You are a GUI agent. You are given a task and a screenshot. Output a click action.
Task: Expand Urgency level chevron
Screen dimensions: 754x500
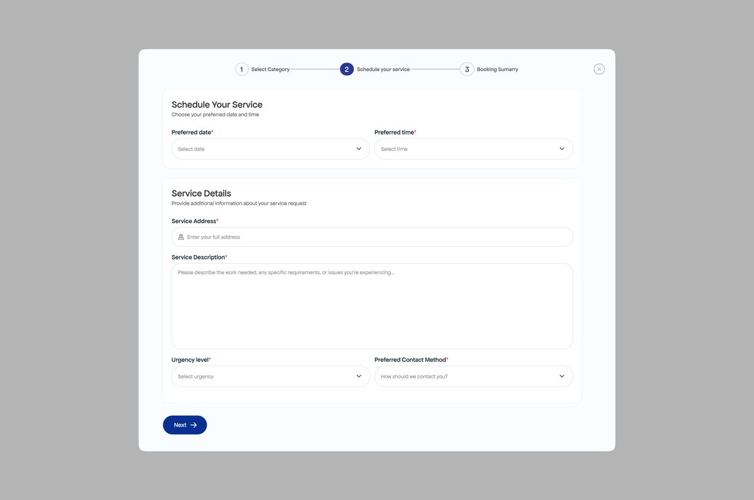click(x=359, y=376)
